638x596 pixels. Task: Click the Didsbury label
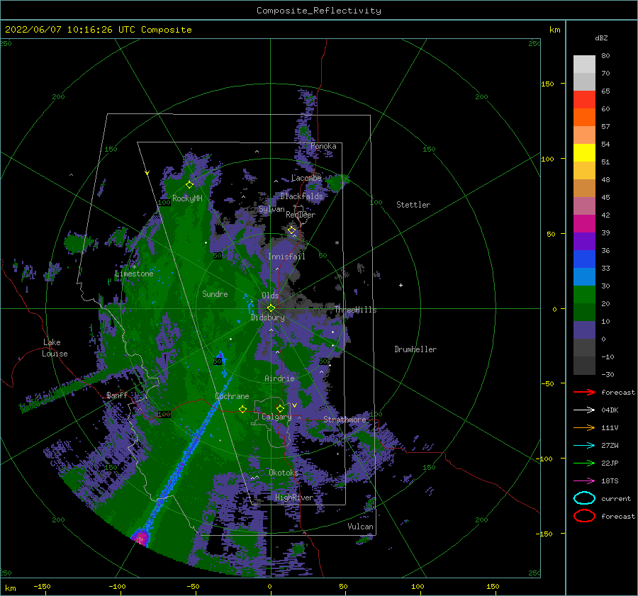(268, 317)
